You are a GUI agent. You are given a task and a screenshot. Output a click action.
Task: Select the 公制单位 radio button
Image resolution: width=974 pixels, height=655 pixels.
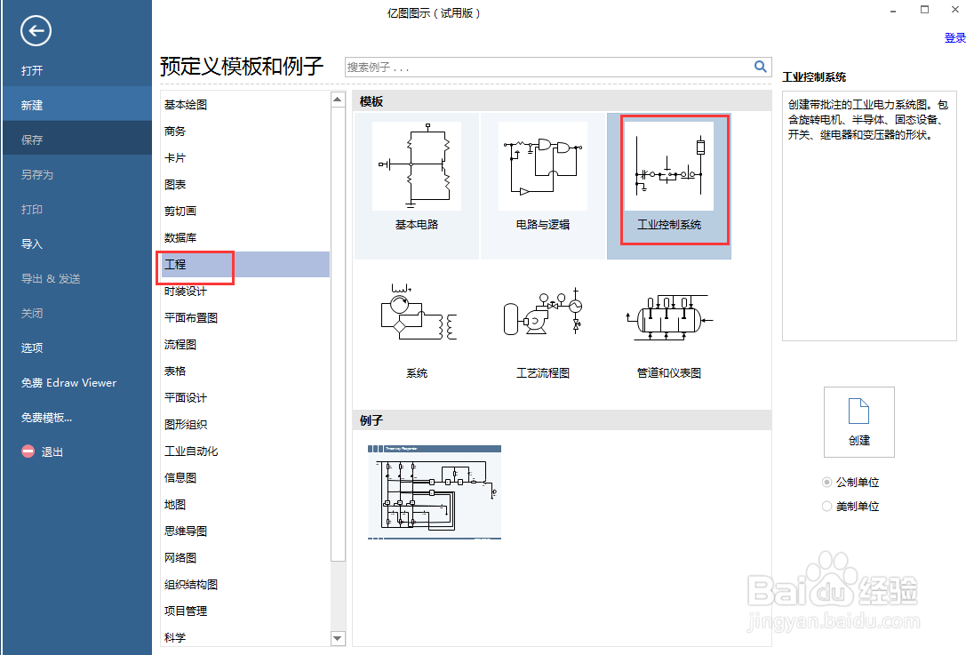(x=826, y=483)
